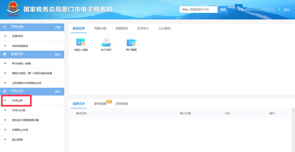Click the 特色业务 section header
This screenshot has width=295, height=152.
tap(32, 92)
